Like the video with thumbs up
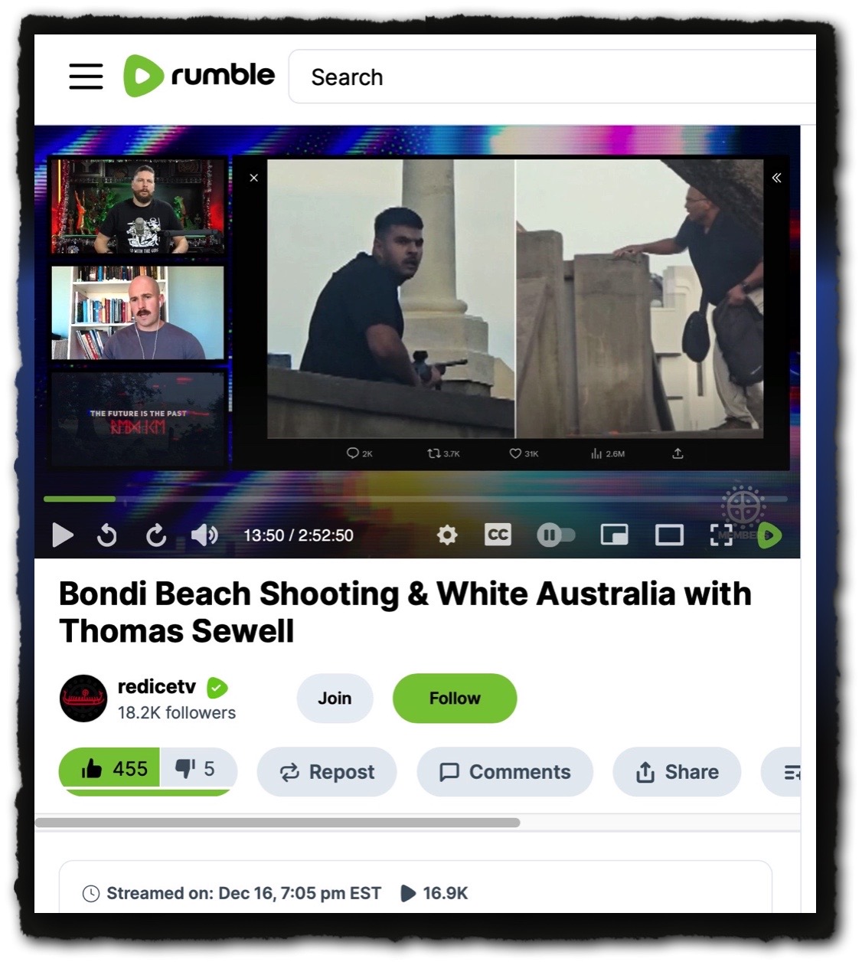 click(x=110, y=769)
